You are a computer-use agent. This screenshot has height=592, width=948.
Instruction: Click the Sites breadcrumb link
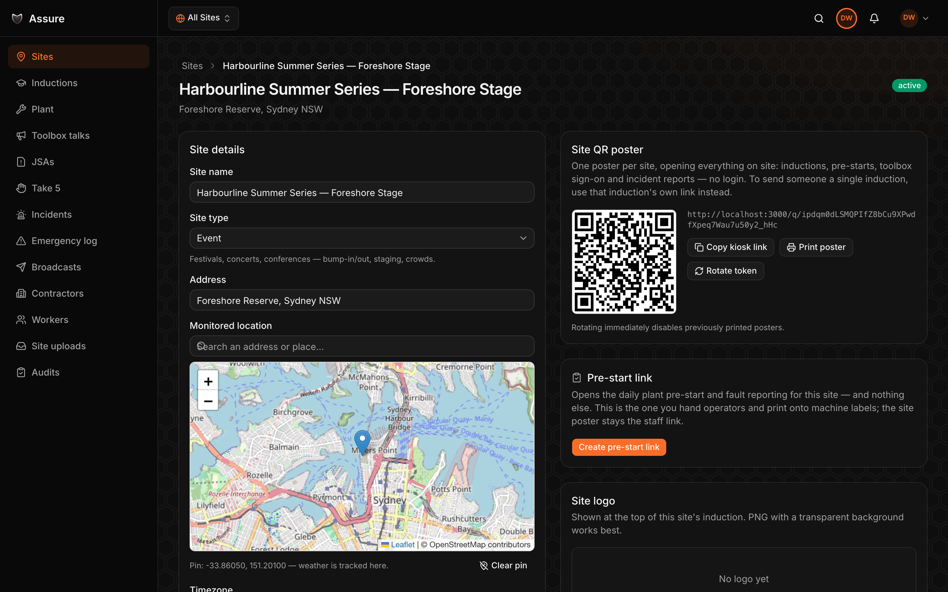(192, 66)
